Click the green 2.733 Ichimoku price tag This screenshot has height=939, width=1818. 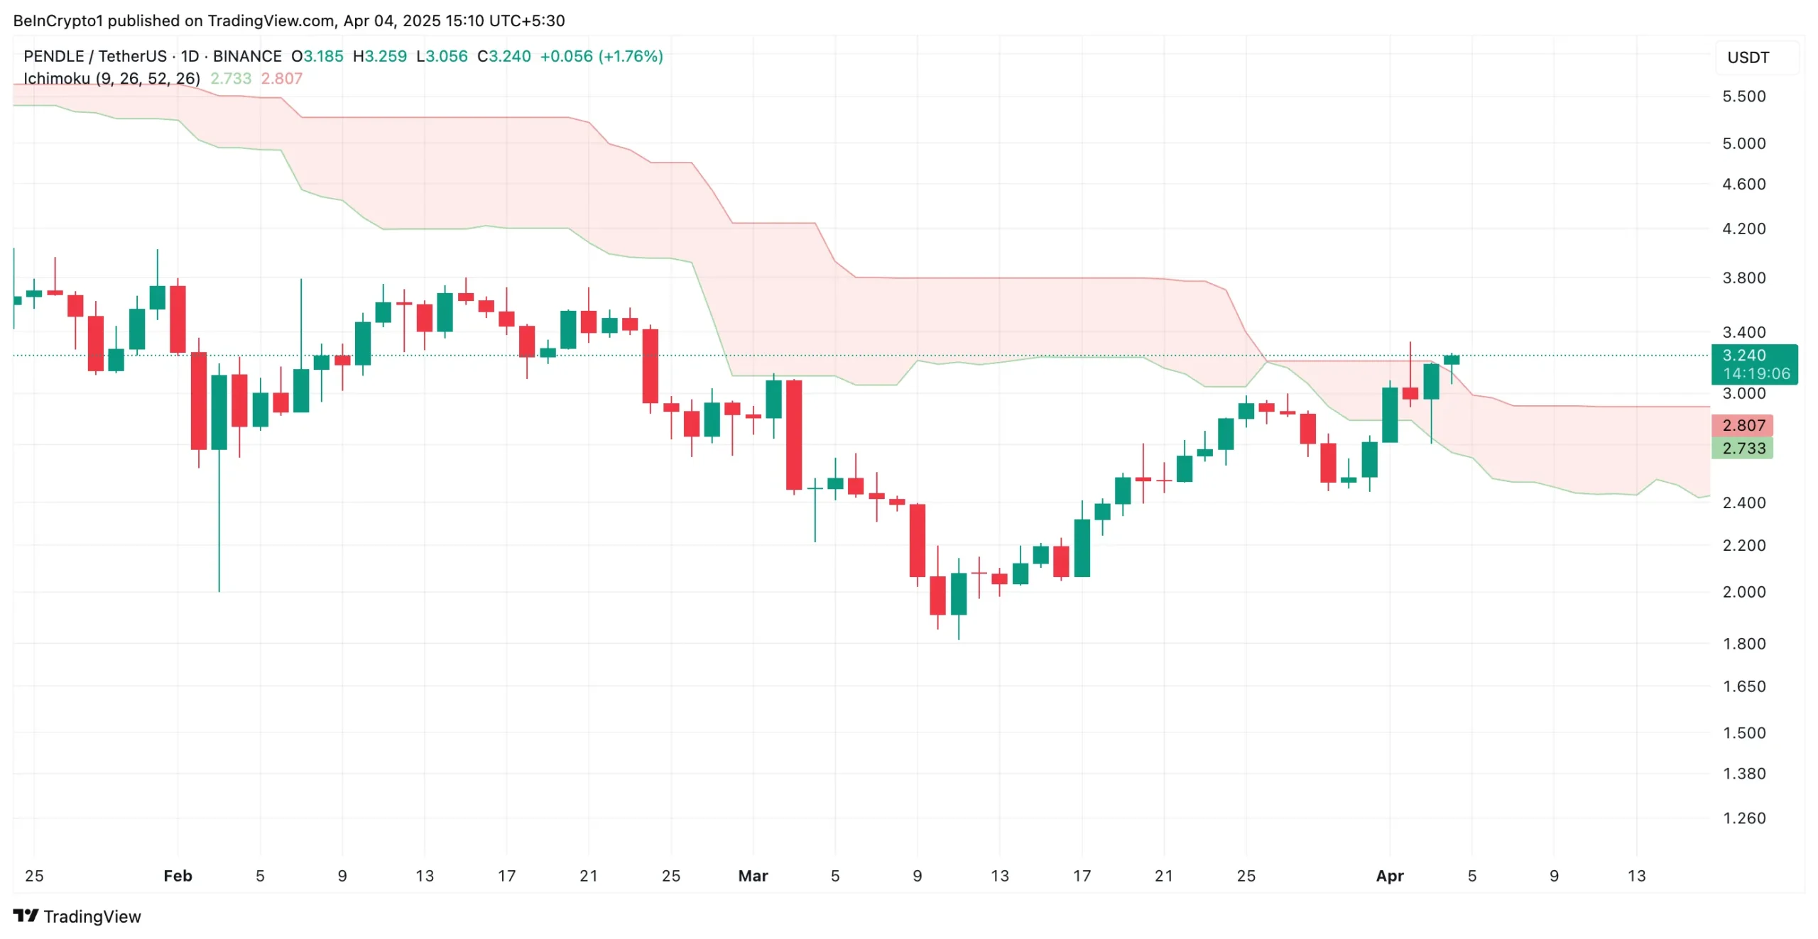point(1742,448)
